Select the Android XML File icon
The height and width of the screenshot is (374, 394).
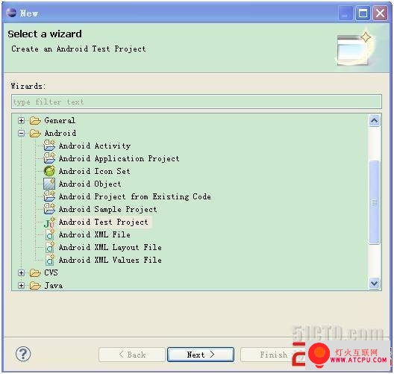pyautogui.click(x=50, y=234)
